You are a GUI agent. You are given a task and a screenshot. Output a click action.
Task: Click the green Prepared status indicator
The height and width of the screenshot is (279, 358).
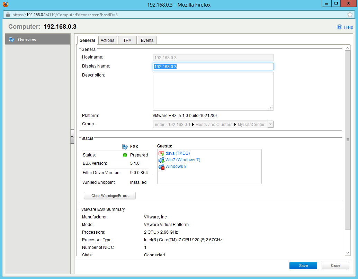[125, 155]
